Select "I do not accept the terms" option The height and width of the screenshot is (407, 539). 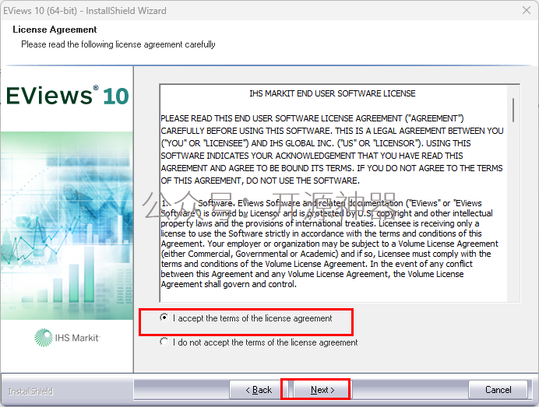click(x=164, y=342)
